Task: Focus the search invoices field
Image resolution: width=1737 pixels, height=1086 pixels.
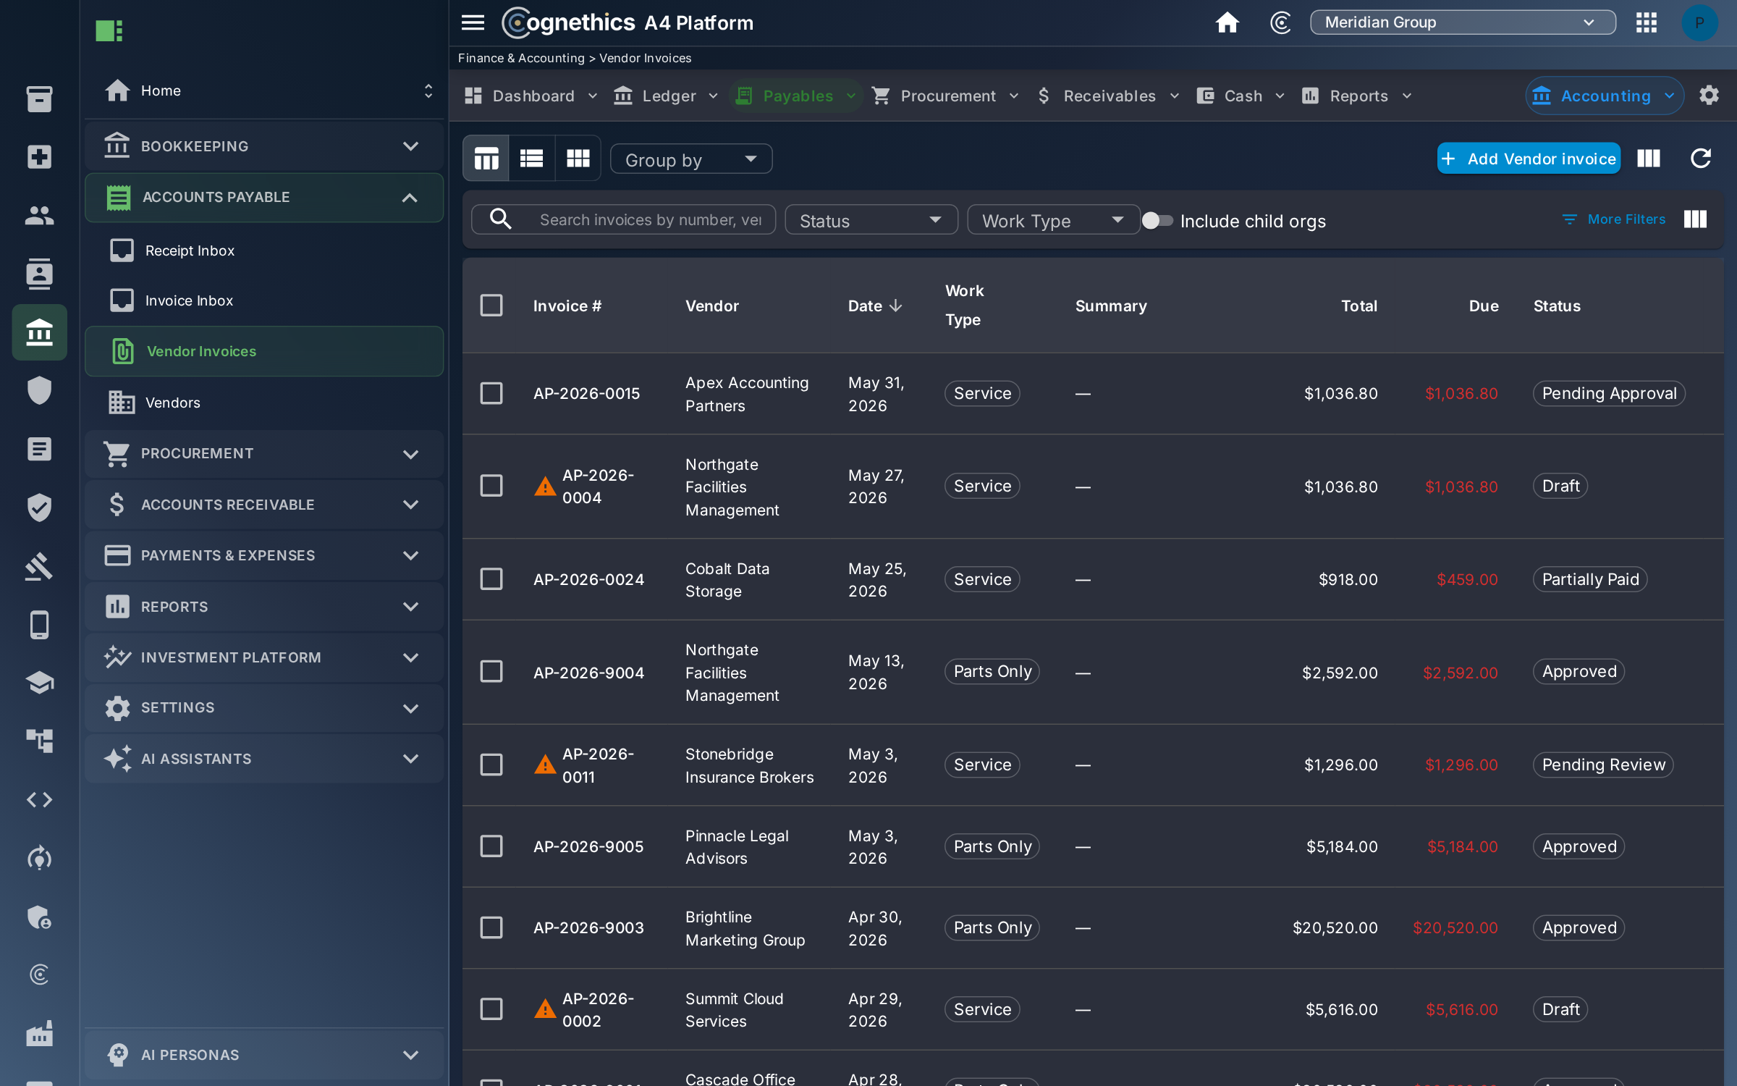Action: tap(624, 219)
